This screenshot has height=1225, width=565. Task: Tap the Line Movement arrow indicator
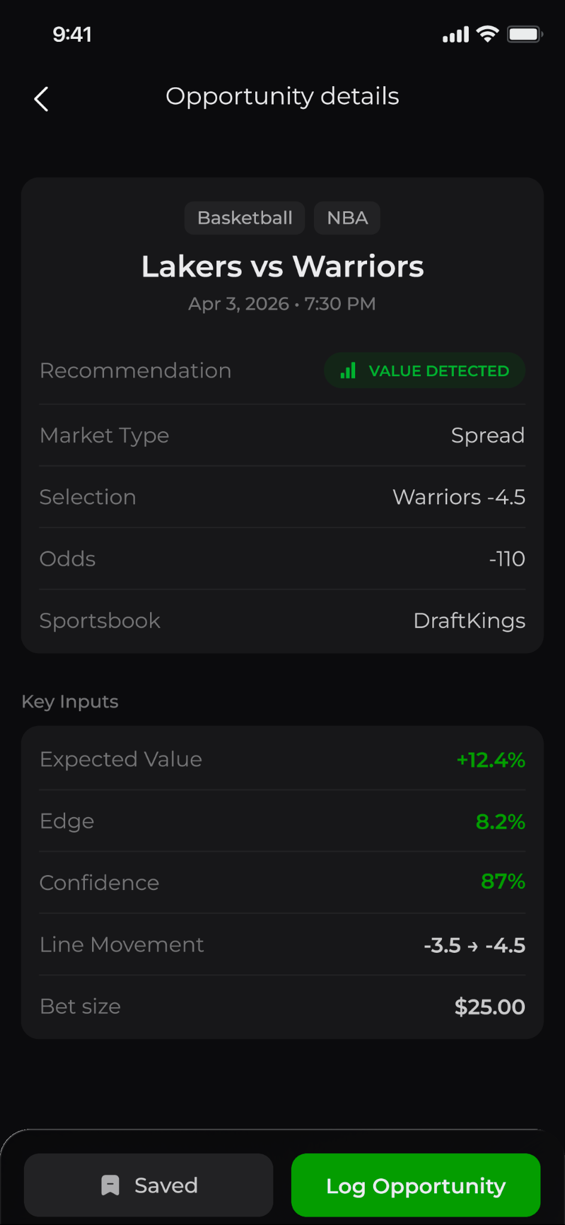pos(473,946)
